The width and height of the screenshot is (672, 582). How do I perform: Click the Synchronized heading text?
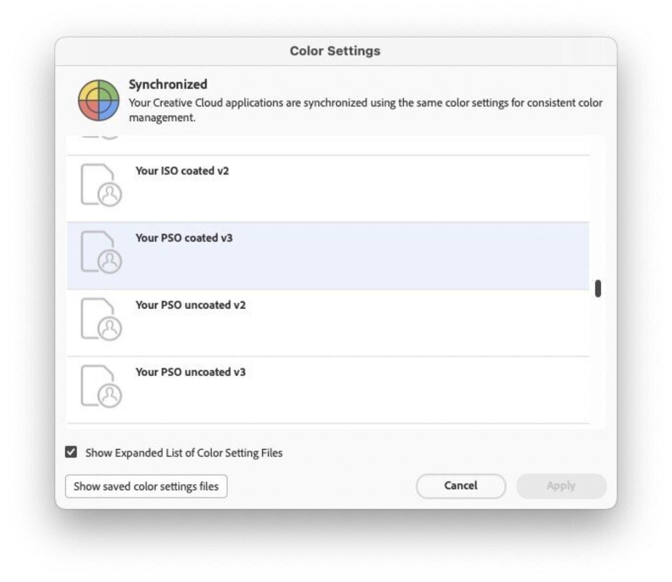pyautogui.click(x=168, y=84)
